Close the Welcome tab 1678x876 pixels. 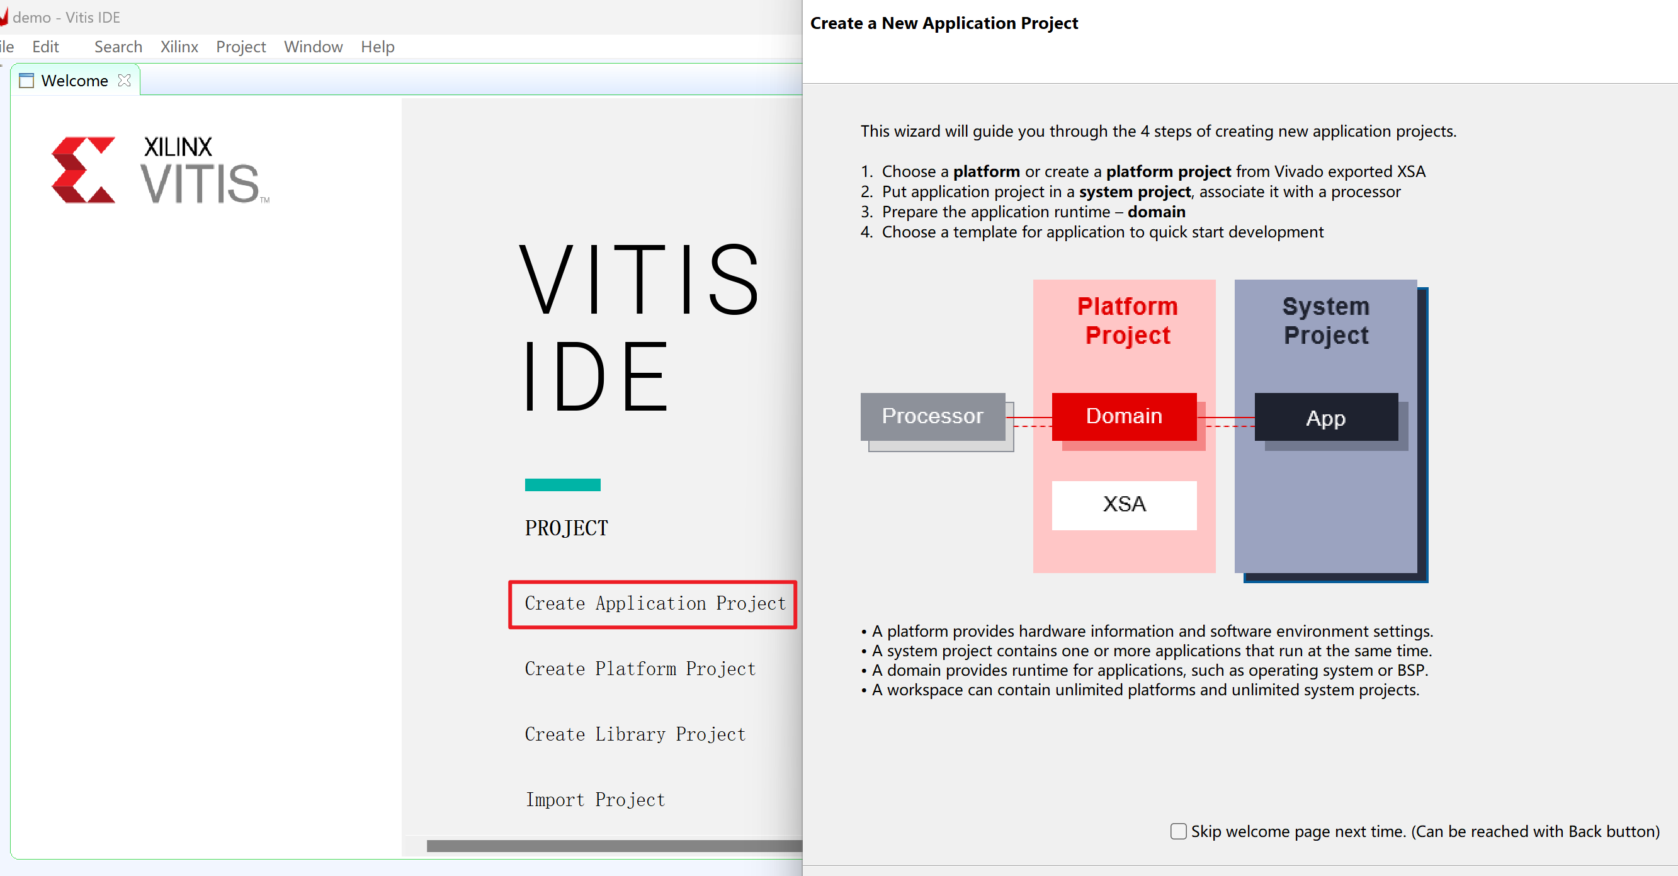point(125,80)
